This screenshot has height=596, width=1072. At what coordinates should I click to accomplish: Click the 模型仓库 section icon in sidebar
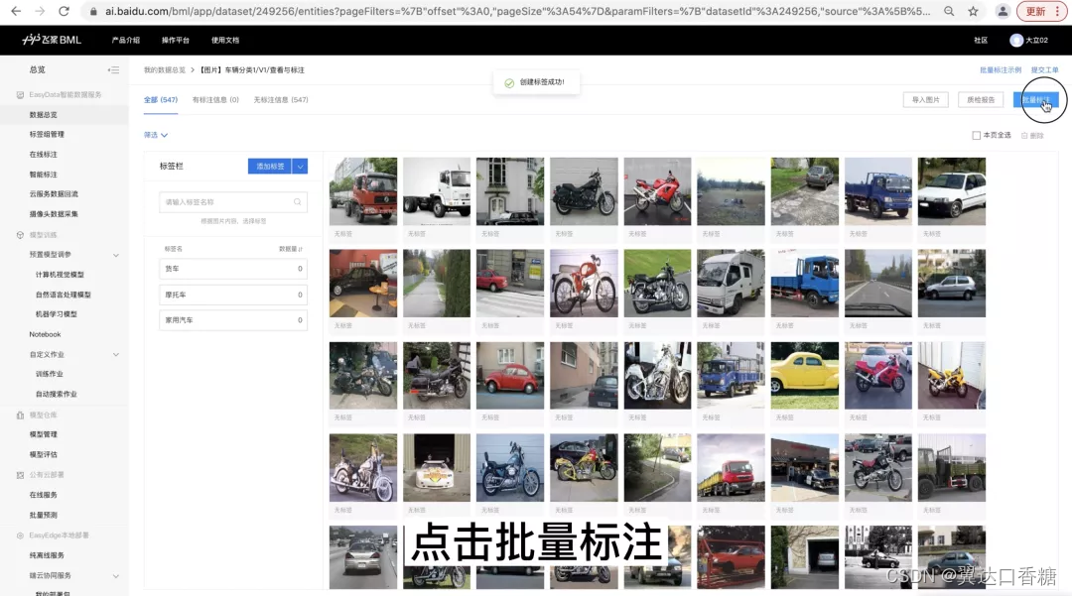[22, 415]
